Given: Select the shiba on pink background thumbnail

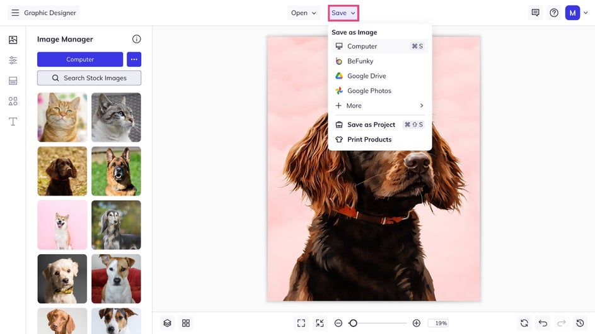Looking at the screenshot, I should (x=62, y=225).
